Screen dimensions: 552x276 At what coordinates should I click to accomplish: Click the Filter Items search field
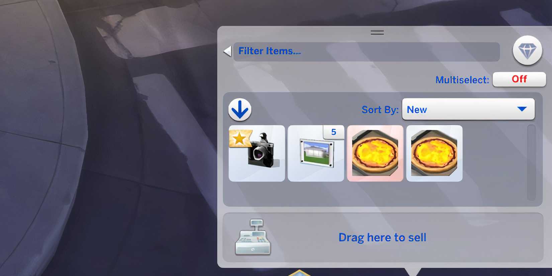click(367, 52)
